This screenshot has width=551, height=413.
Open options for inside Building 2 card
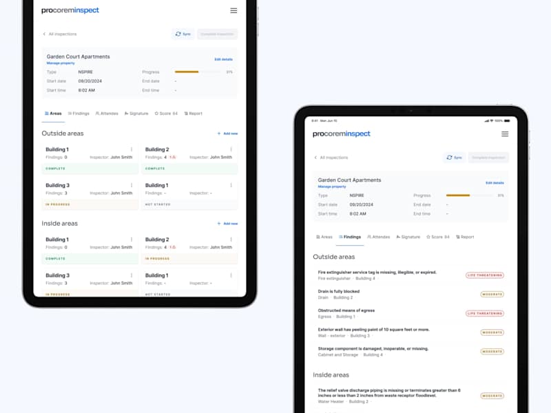coord(231,240)
